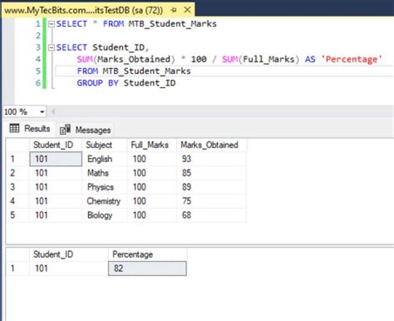The image size is (394, 321).
Task: Select the Chemistry subject cell
Action: [x=105, y=201]
